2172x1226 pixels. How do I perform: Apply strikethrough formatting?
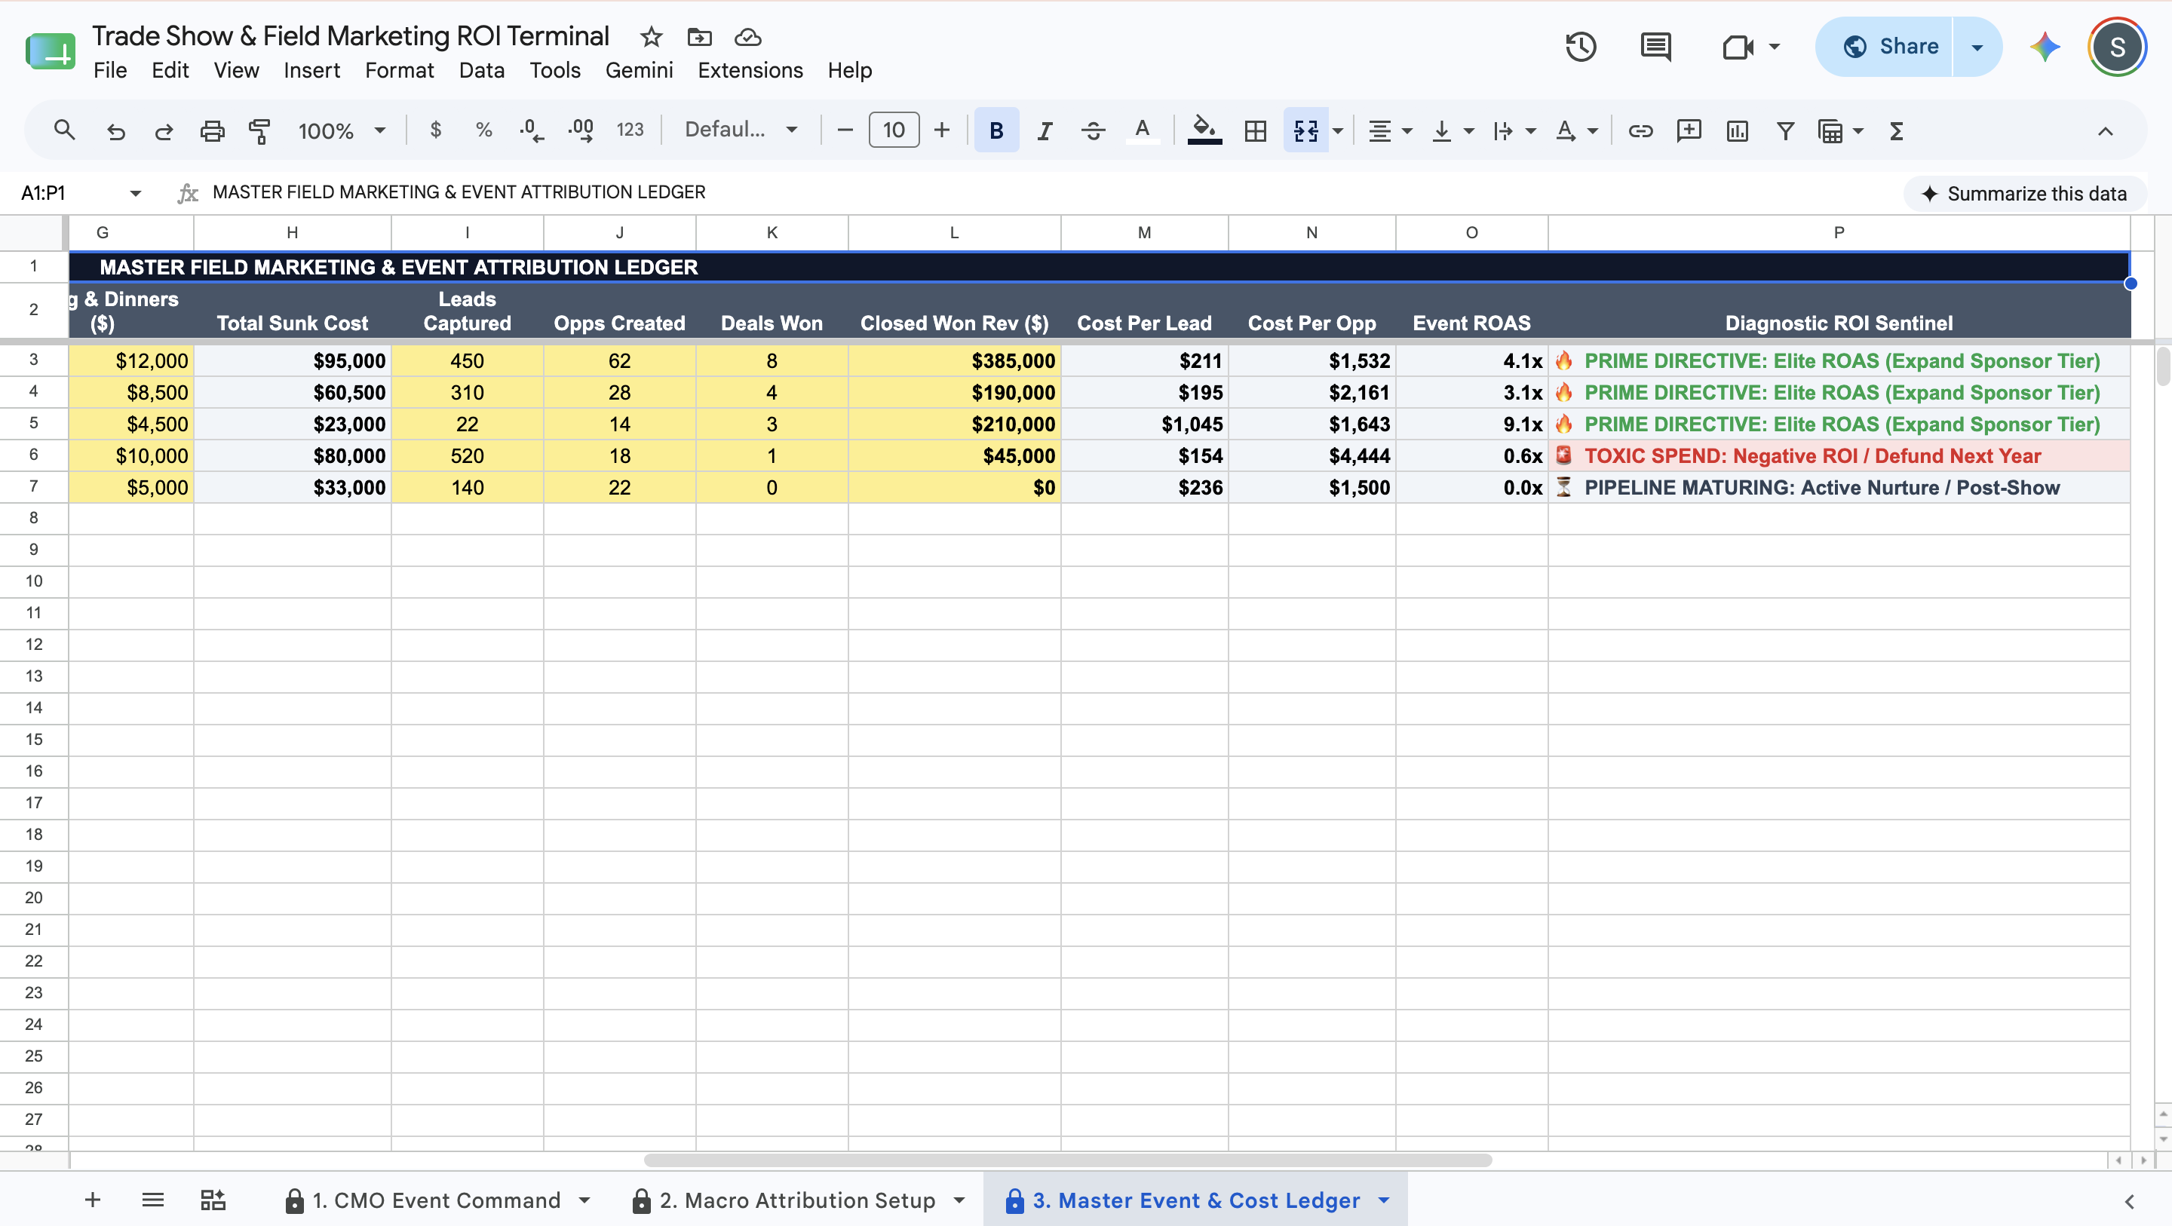(x=1093, y=130)
